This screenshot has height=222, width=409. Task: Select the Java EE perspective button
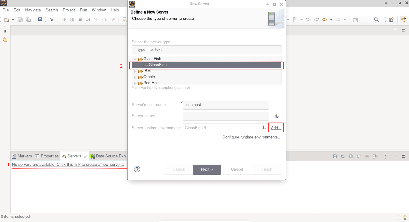point(404,20)
